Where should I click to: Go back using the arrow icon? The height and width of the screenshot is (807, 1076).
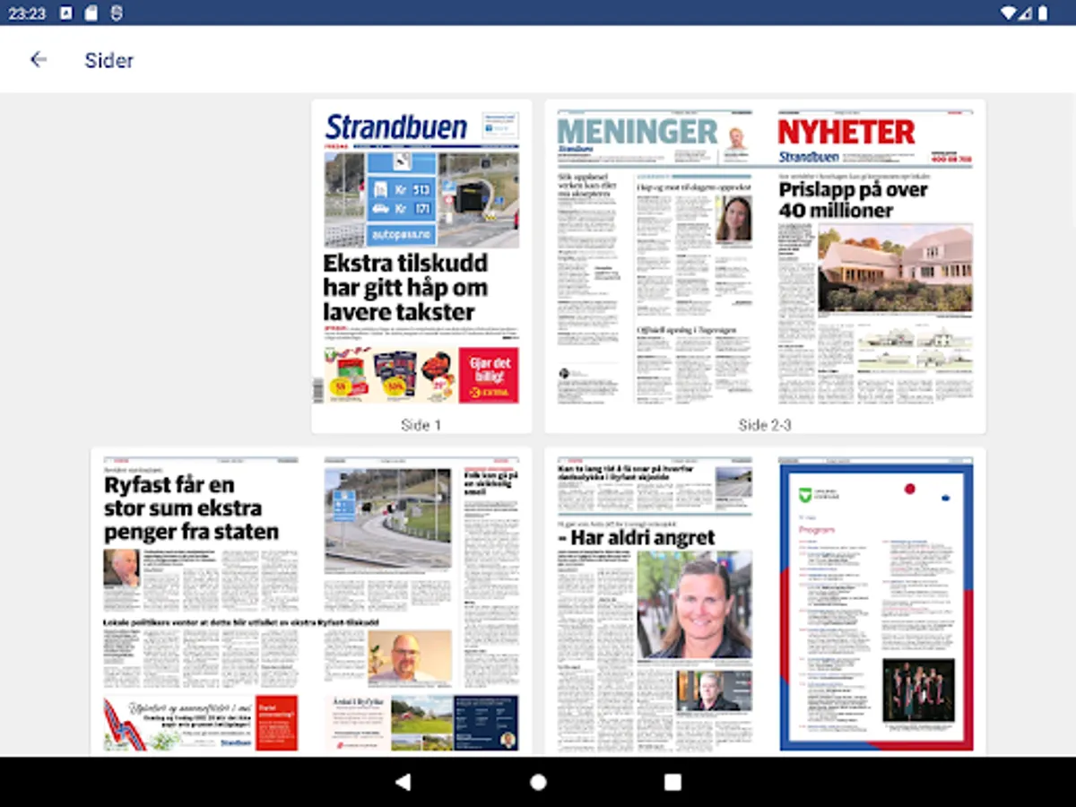point(38,60)
